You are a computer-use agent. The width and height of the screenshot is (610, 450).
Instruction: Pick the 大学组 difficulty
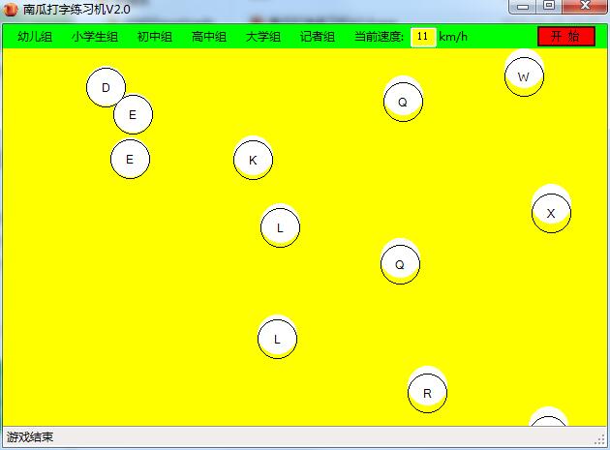(263, 37)
